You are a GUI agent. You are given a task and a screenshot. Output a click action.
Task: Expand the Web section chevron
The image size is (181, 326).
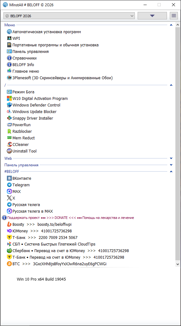171,158
